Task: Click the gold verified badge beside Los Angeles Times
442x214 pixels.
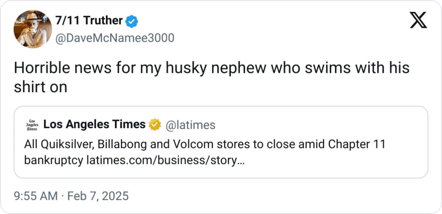Action: pos(155,125)
